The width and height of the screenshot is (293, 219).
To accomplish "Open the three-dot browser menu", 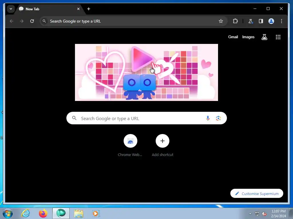I will (x=282, y=21).
